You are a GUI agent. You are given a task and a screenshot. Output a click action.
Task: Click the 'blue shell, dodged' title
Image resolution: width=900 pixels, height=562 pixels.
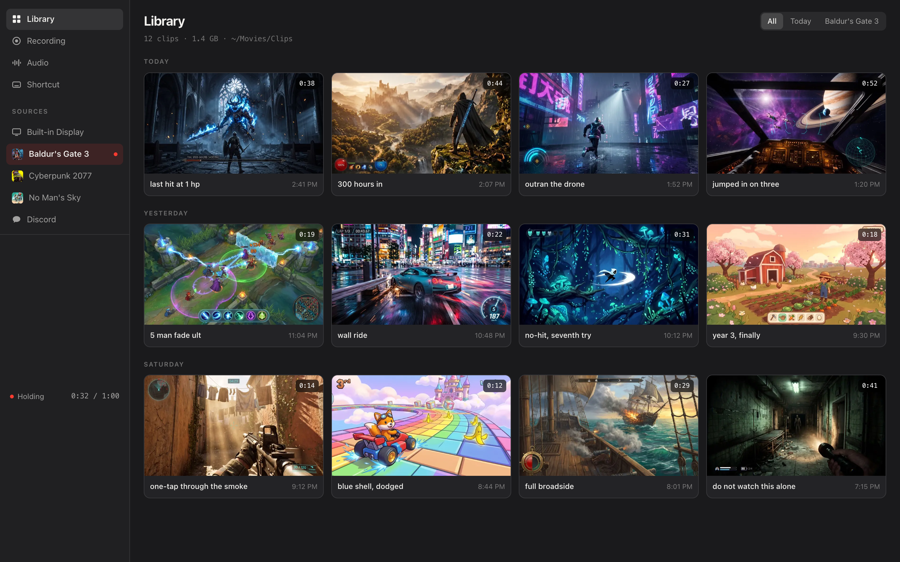[370, 486]
